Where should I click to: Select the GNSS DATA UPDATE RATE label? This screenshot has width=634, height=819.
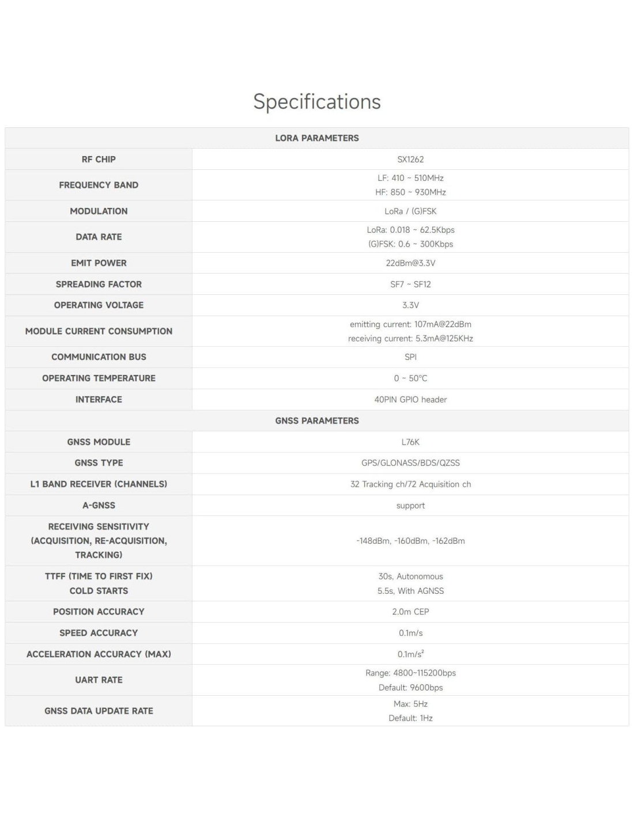pos(99,711)
